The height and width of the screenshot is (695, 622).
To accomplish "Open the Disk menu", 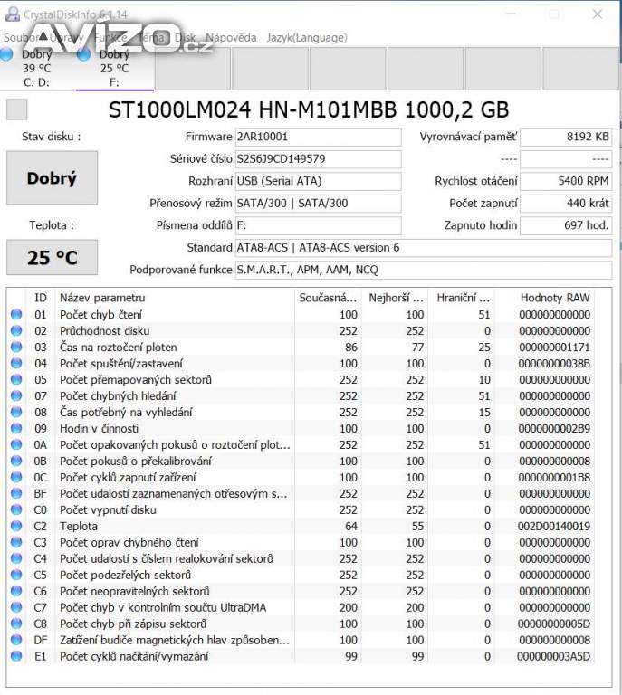I will (185, 37).
